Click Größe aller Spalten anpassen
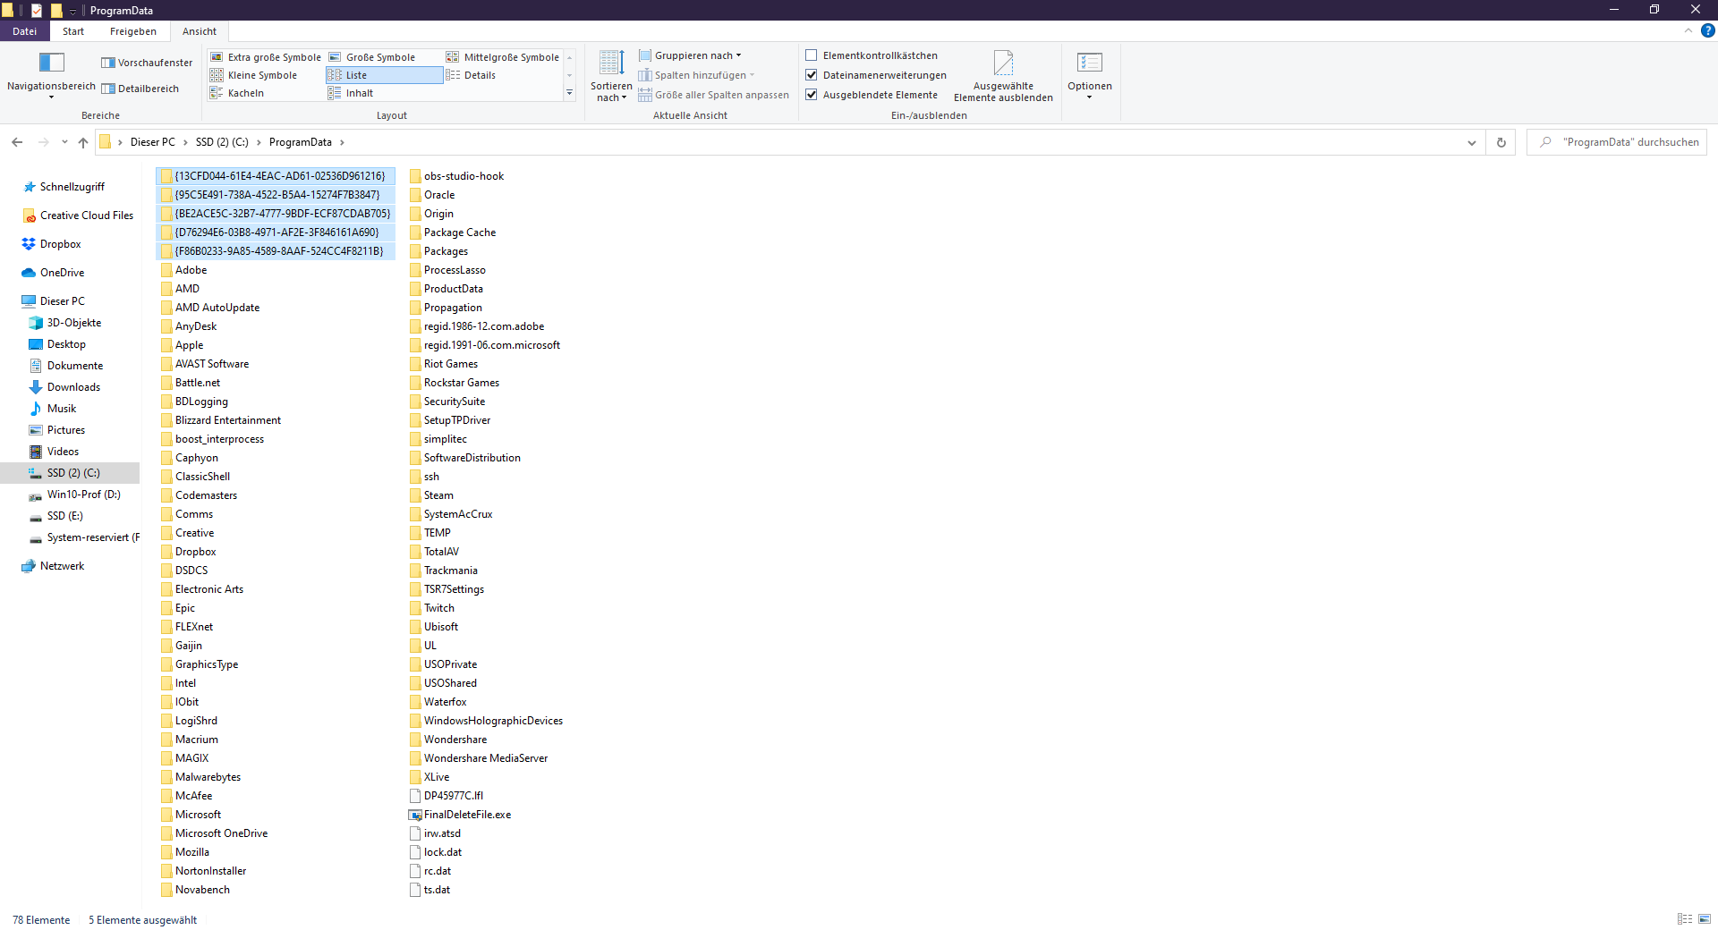Image resolution: width=1718 pixels, height=930 pixels. (x=713, y=95)
